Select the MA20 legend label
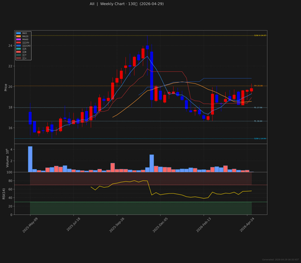Image resolution: width=301 pixels, height=263 pixels. coord(25,36)
